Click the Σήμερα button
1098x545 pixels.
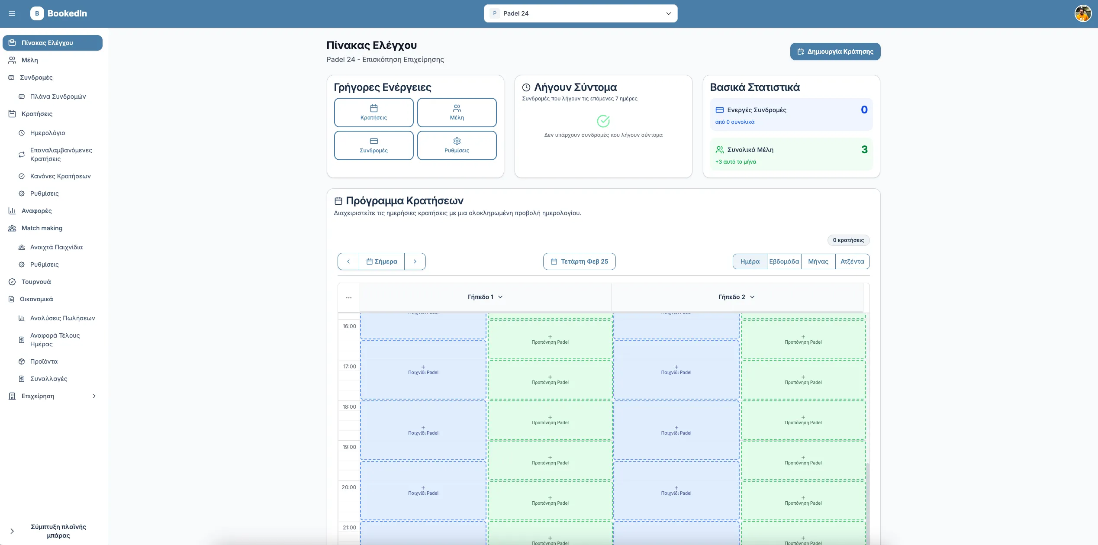[x=381, y=261]
